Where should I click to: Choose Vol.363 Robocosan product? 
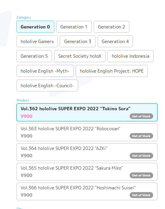point(87,132)
